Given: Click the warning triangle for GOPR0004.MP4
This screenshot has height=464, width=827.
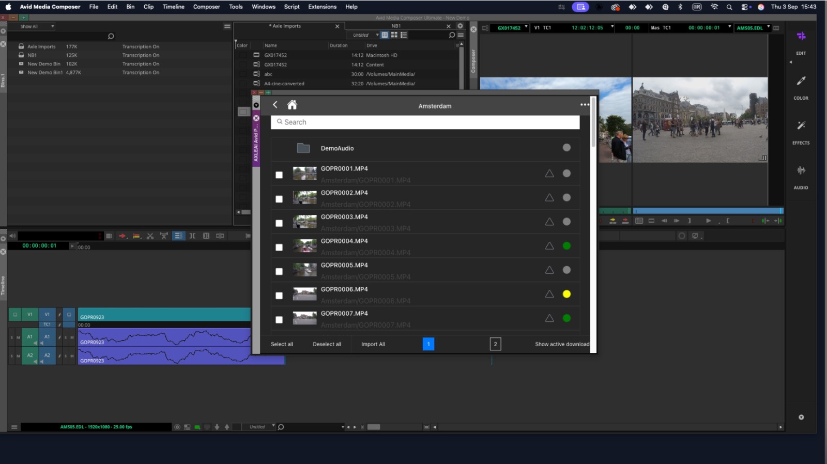Looking at the screenshot, I should 549,246.
